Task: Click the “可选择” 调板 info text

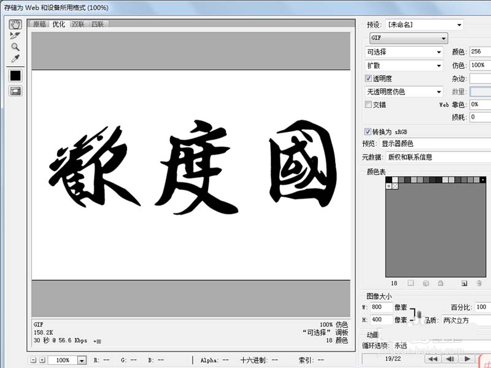Action: (325, 332)
